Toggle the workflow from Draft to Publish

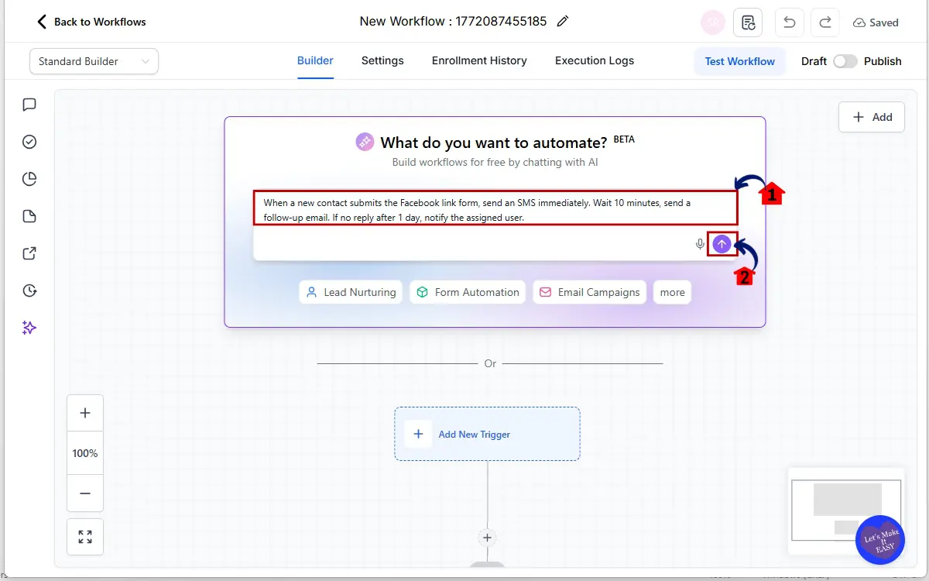click(846, 60)
